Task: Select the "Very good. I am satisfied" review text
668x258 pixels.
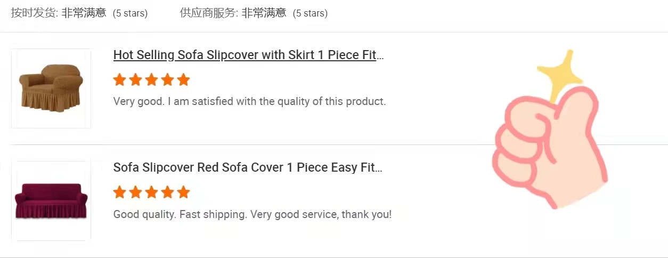Action: [249, 101]
